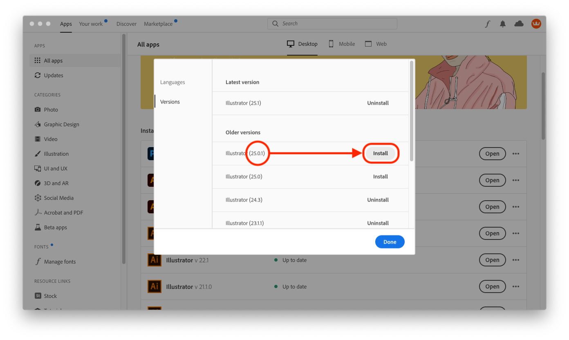This screenshot has height=340, width=569.
Task: Open the notifications bell
Action: coord(503,24)
